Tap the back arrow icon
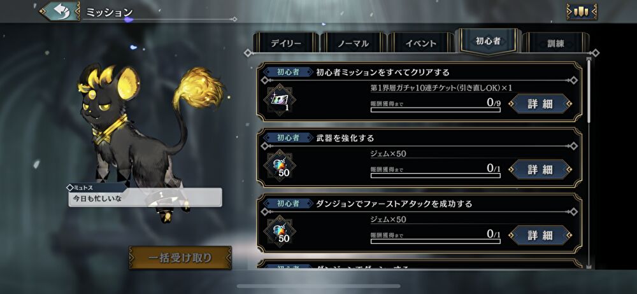The height and width of the screenshot is (294, 637). pos(60,11)
